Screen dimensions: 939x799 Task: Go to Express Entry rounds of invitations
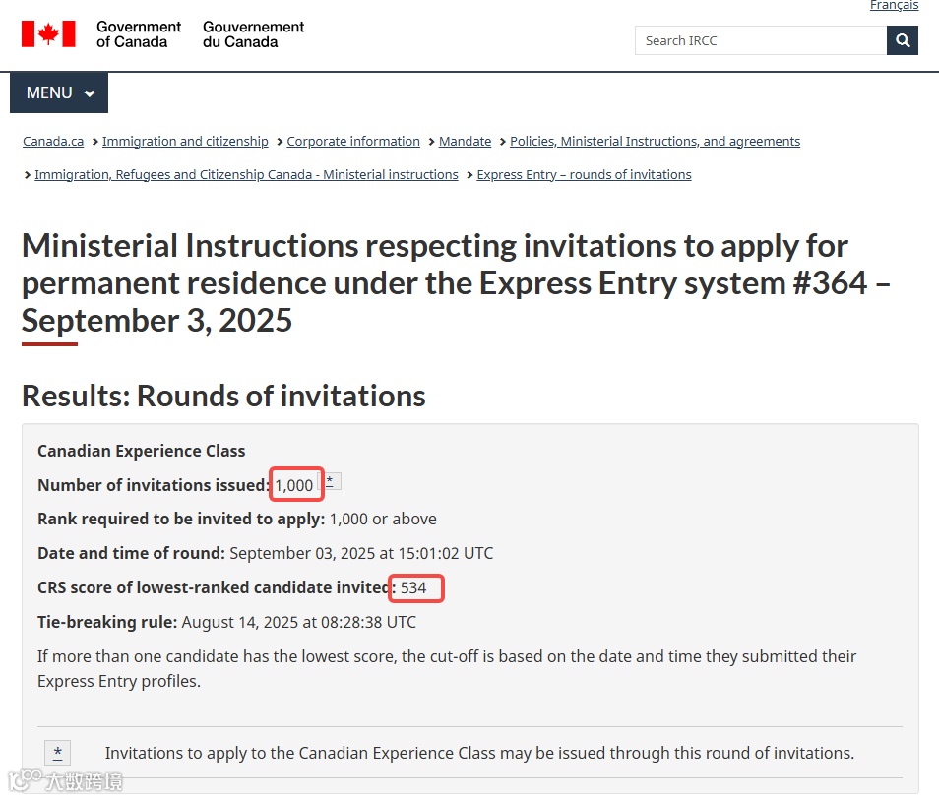[x=584, y=175]
